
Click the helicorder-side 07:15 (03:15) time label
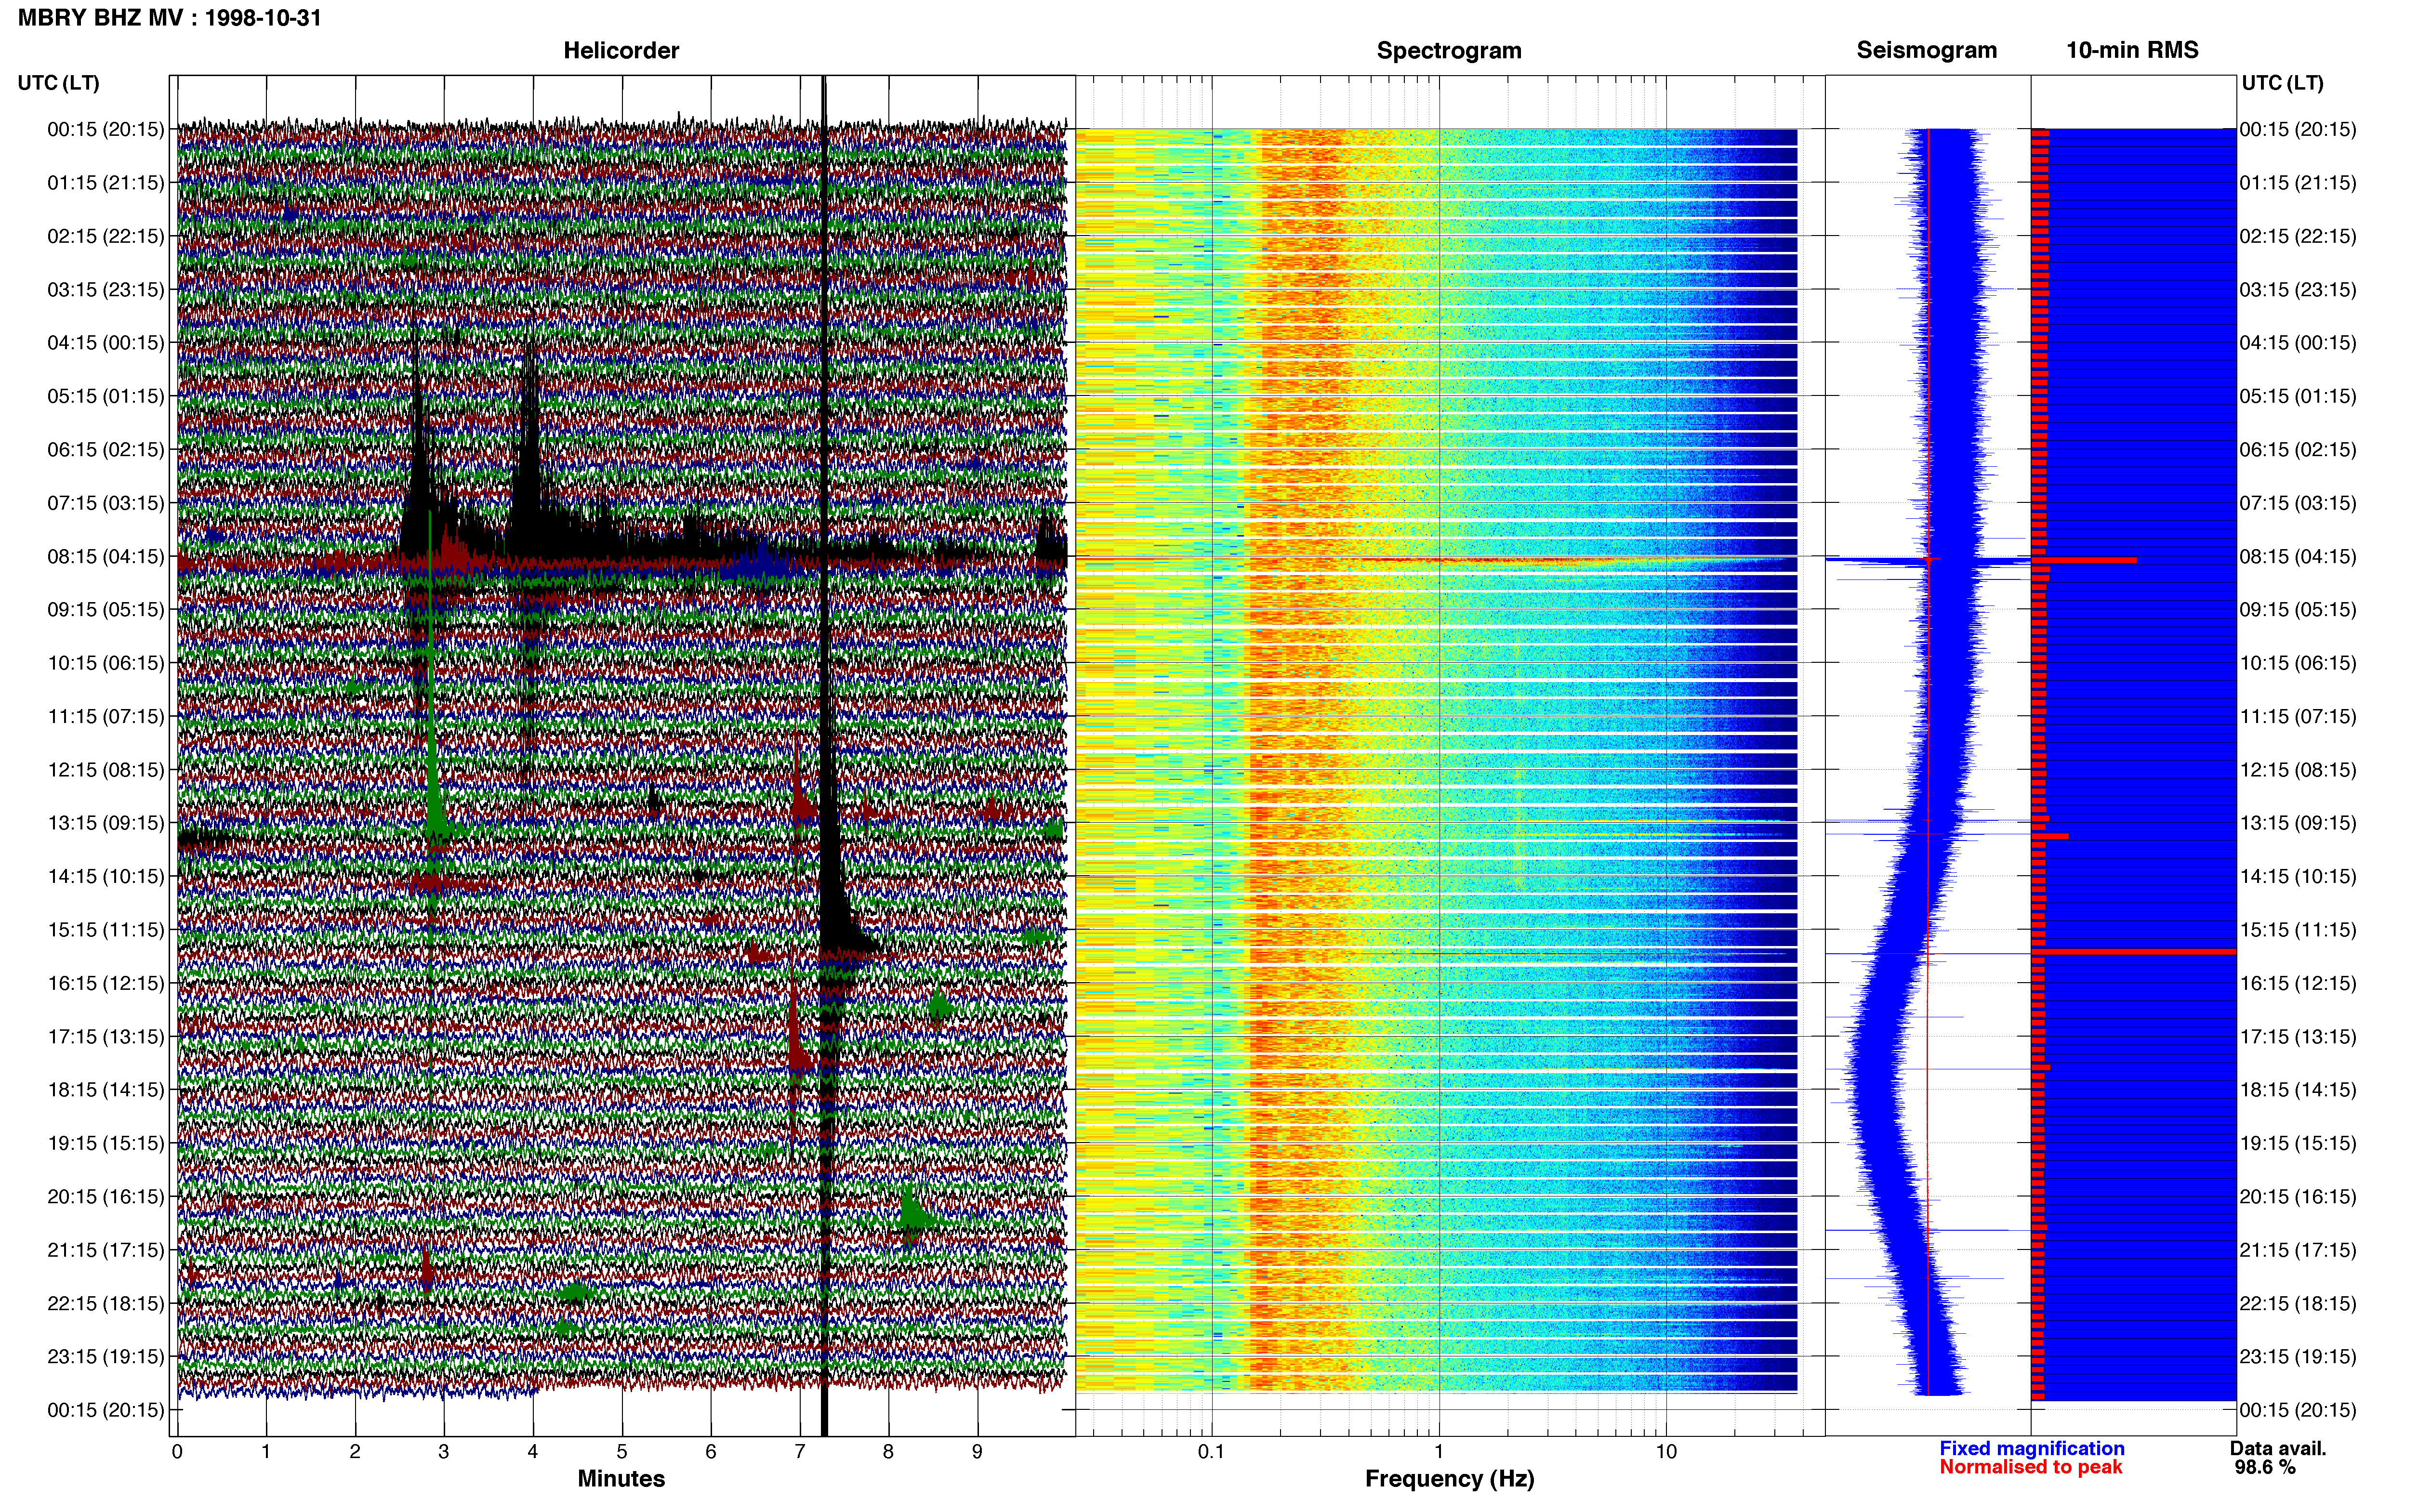tap(106, 503)
